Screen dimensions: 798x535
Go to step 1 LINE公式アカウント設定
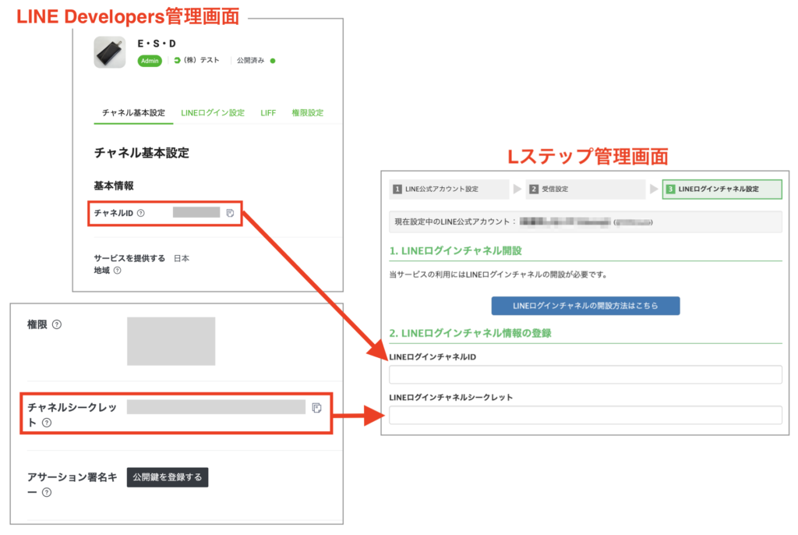pos(447,190)
